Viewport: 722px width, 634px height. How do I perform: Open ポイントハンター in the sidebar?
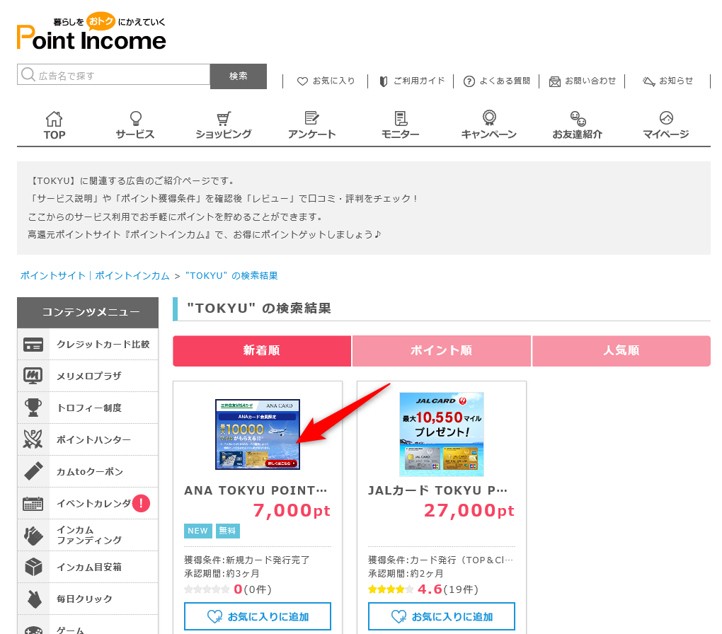pos(88,439)
